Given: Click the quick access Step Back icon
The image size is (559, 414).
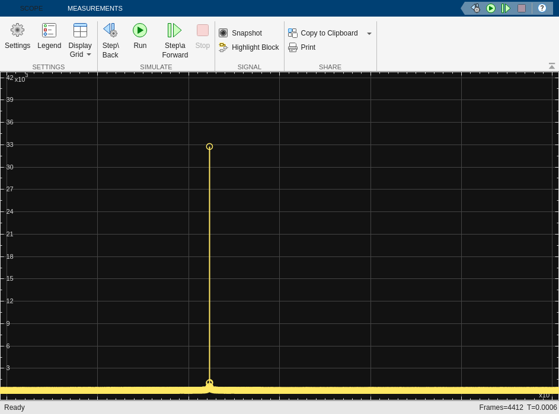Looking at the screenshot, I should pyautogui.click(x=475, y=8).
